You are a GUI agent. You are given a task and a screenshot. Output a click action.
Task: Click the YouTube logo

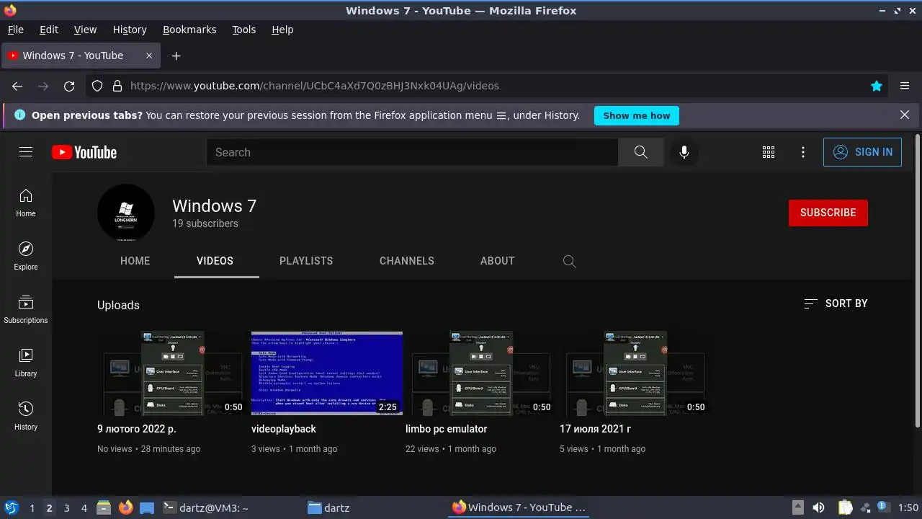coord(84,152)
